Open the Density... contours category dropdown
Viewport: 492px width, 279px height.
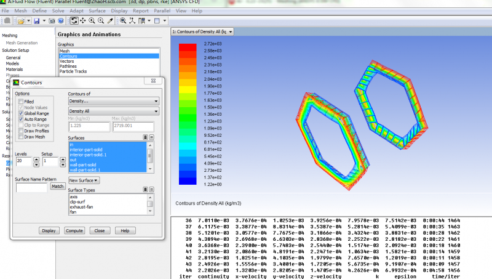point(113,100)
